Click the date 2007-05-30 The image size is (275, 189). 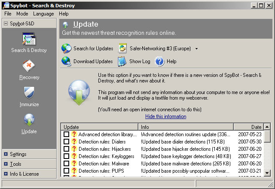pos(250,141)
